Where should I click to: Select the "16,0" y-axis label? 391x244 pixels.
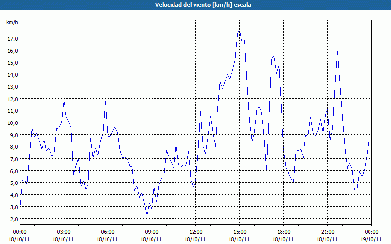[13, 51]
